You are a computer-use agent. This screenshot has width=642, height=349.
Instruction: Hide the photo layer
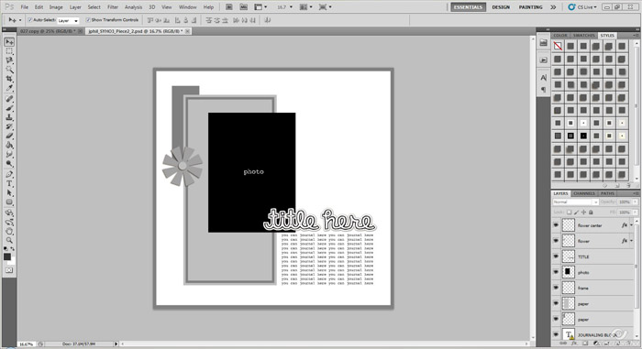click(x=556, y=272)
